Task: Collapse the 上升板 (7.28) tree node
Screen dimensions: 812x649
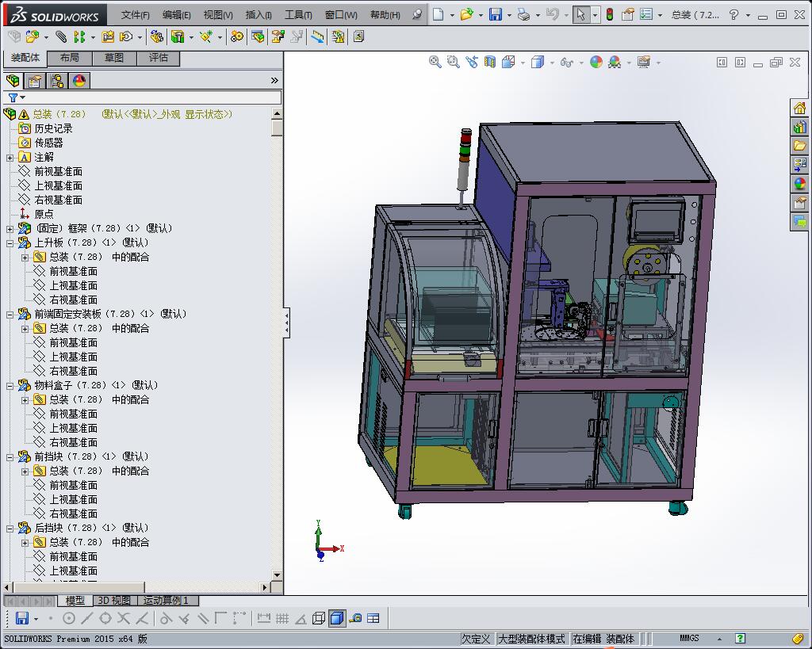Action: (10, 242)
